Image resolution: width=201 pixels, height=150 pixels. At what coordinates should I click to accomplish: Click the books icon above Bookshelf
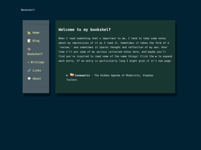(29, 49)
